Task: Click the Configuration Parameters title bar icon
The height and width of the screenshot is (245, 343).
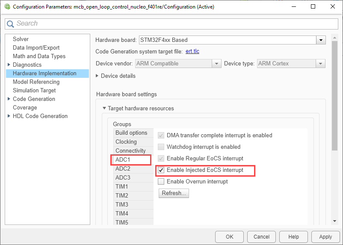Action: coord(7,7)
